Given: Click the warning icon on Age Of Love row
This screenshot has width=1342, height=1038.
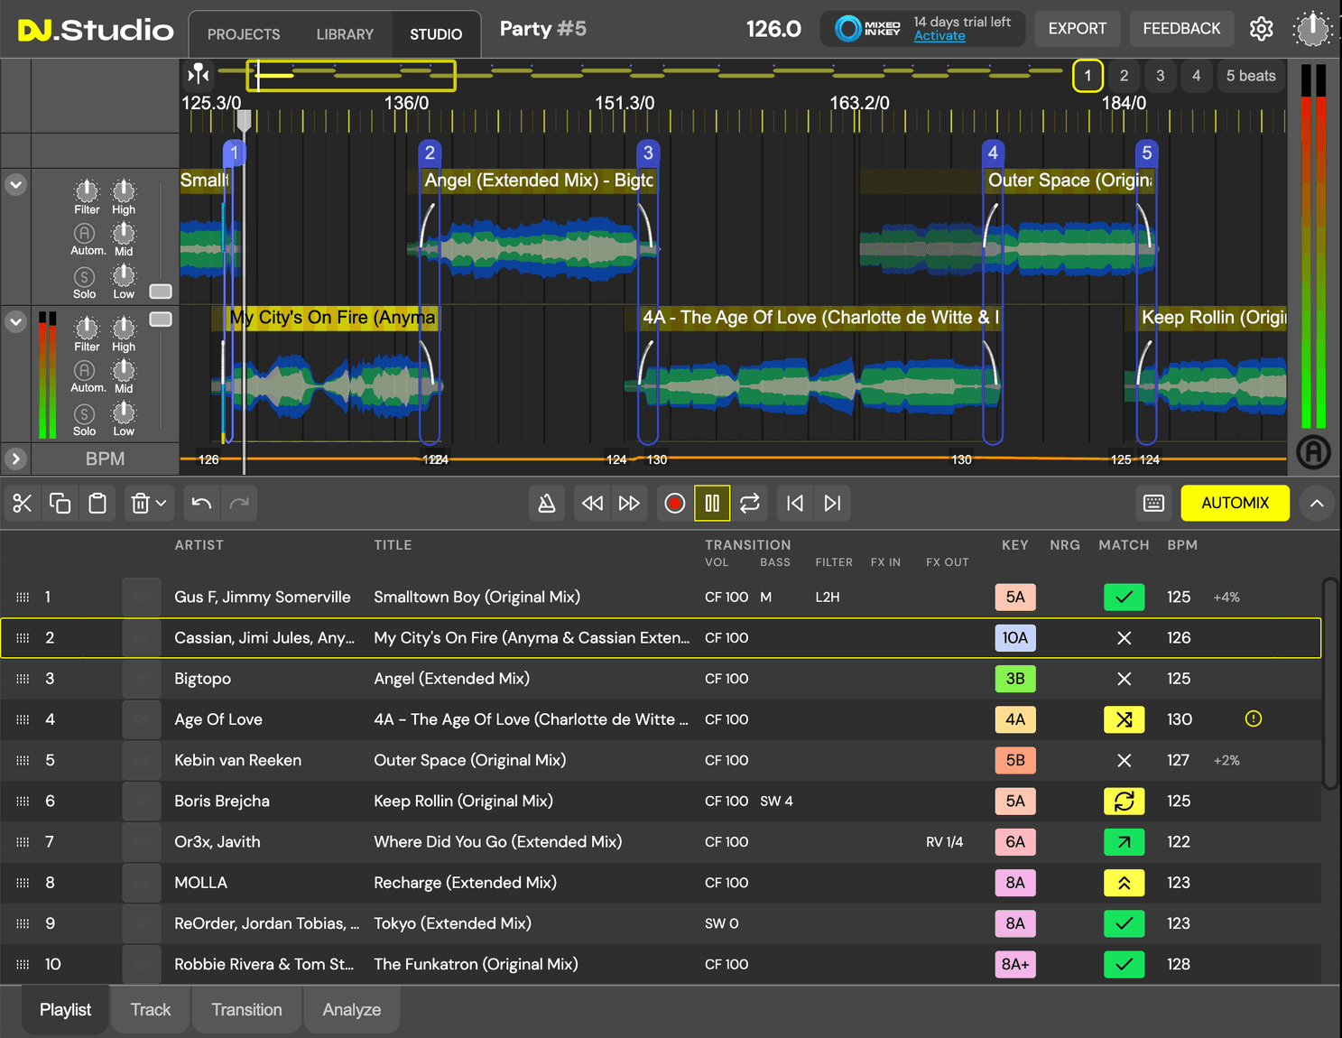Looking at the screenshot, I should click(x=1254, y=719).
